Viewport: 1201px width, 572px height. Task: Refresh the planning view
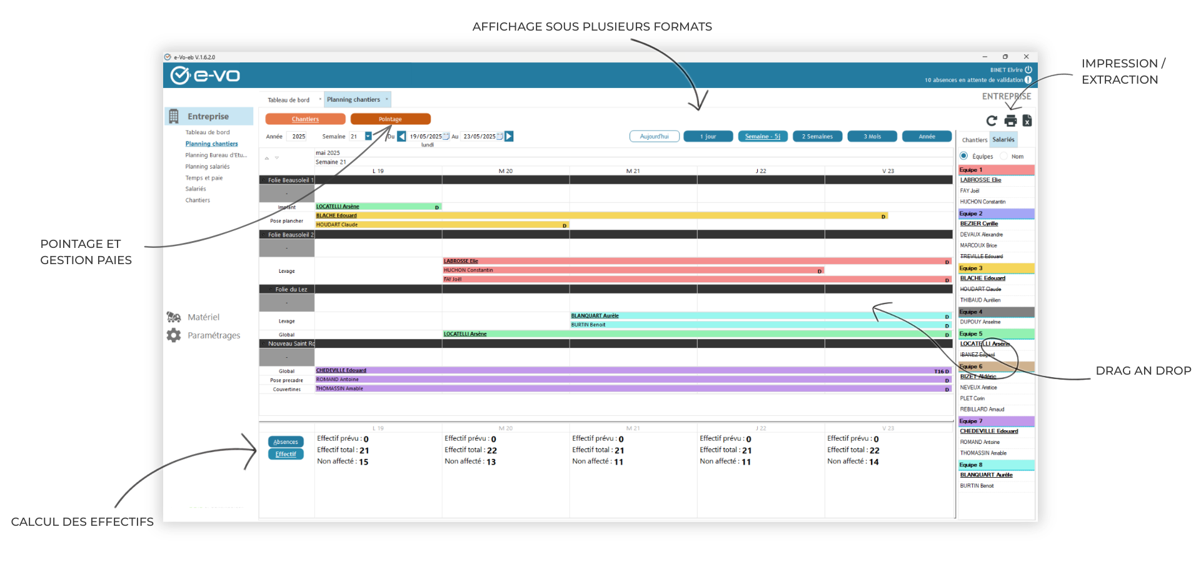pyautogui.click(x=992, y=121)
